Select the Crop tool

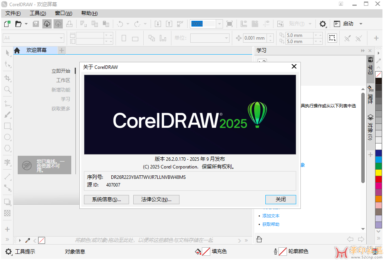tap(7, 78)
